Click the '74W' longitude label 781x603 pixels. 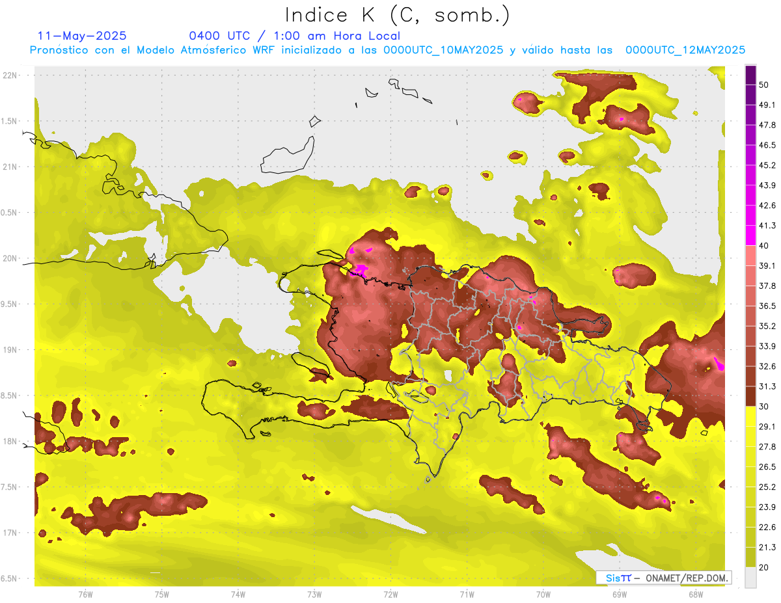pyautogui.click(x=238, y=594)
